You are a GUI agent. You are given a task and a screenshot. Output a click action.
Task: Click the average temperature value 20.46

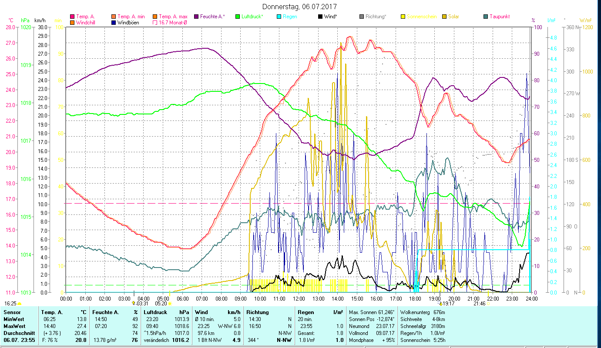[x=81, y=333]
